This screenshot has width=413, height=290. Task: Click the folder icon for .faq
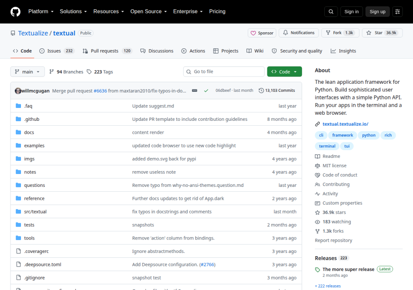(x=19, y=106)
